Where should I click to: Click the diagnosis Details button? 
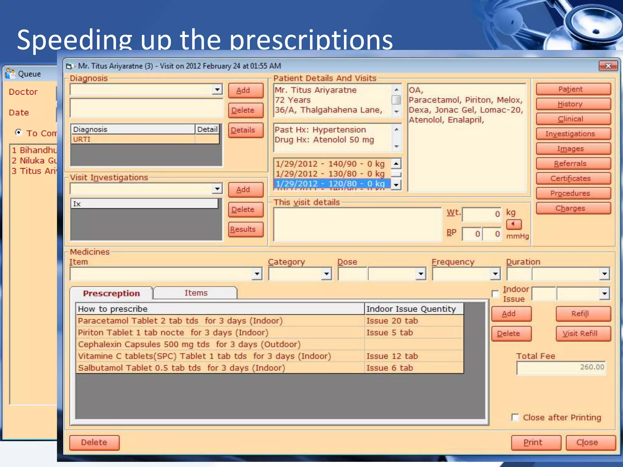pyautogui.click(x=246, y=130)
